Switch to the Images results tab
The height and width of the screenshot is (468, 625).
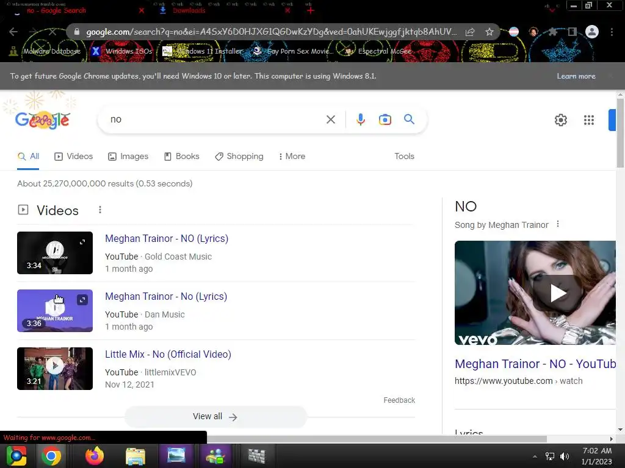pyautogui.click(x=128, y=157)
